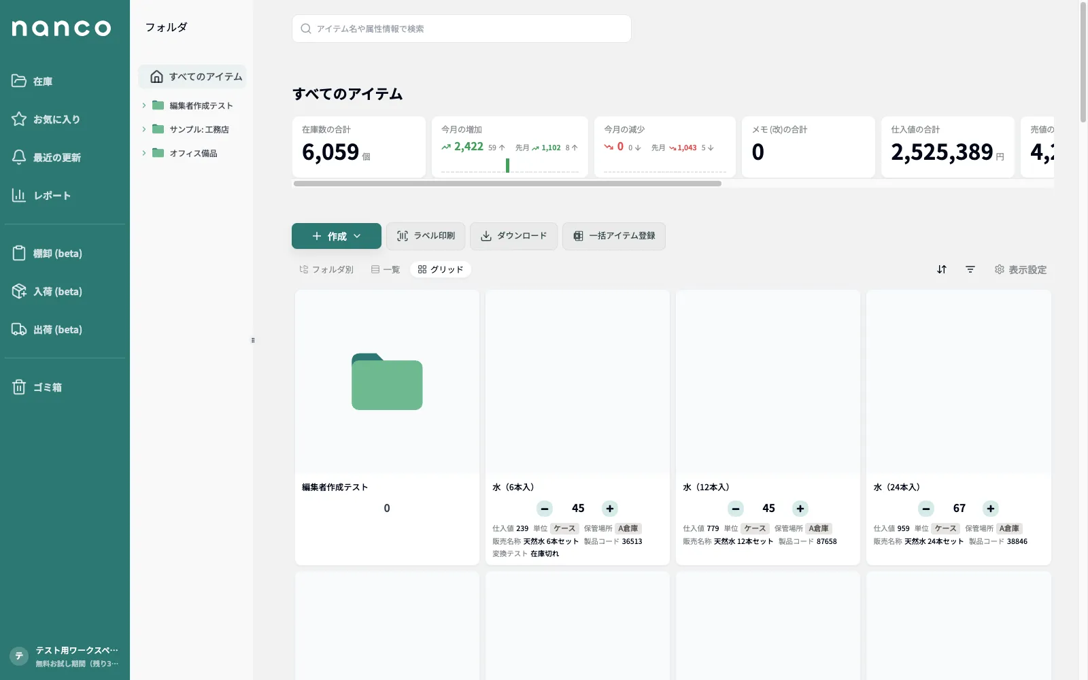
Task: Click the folder panel drag handle
Action: click(253, 340)
